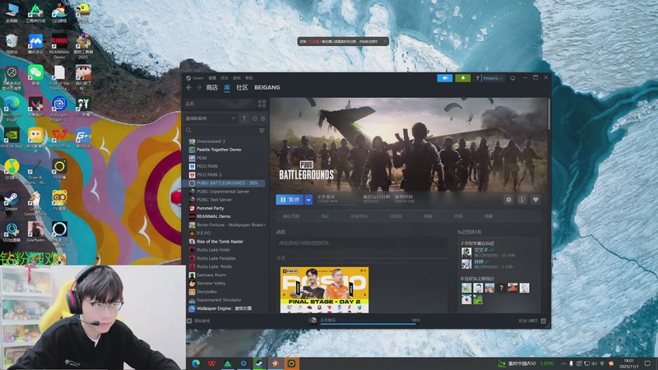Select Supermarket Simulator in the library
658x370 pixels.
click(219, 300)
